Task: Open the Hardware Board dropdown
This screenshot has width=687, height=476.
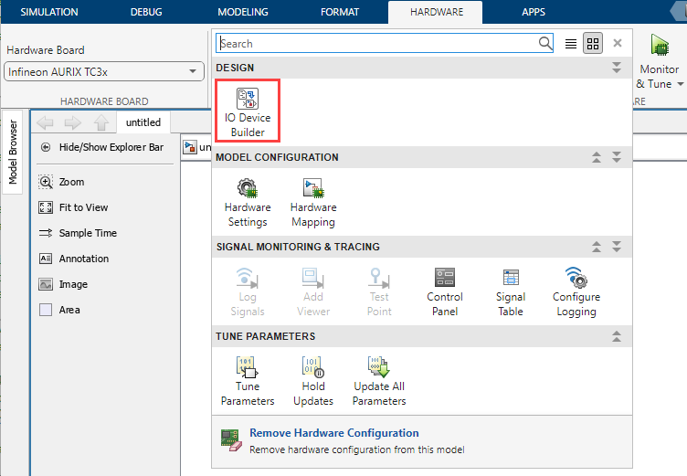Action: tap(105, 71)
